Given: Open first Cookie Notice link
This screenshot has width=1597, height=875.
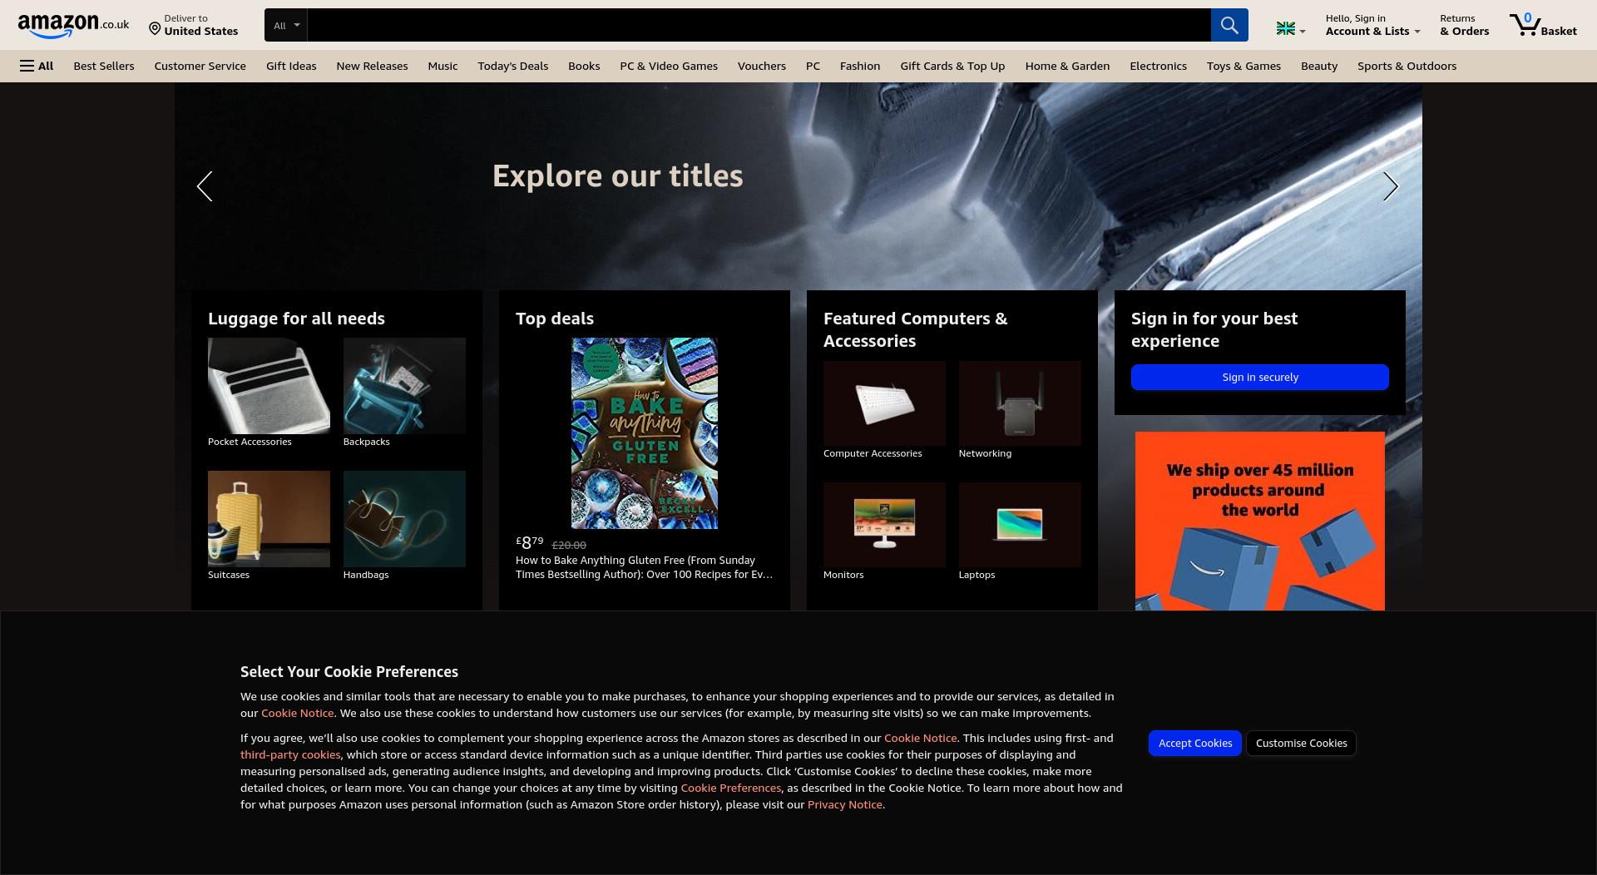Looking at the screenshot, I should (297, 713).
